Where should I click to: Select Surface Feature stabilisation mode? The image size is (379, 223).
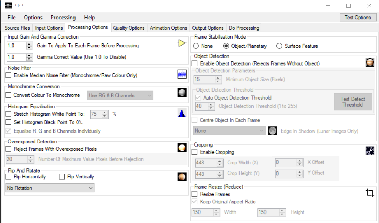point(280,46)
